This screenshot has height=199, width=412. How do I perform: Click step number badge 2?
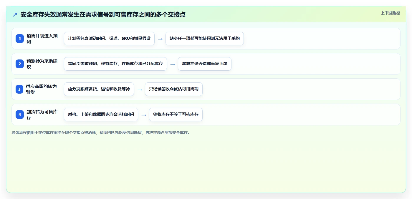pyautogui.click(x=20, y=64)
